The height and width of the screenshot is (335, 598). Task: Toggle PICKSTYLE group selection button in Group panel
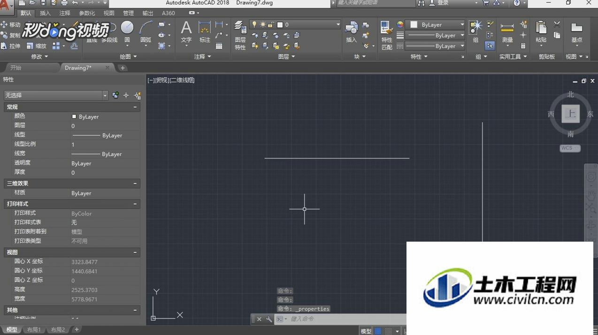point(490,46)
